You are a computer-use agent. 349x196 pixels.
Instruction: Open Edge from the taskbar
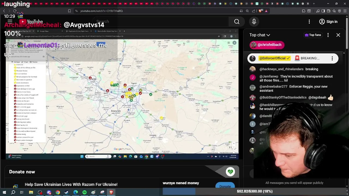76,192
